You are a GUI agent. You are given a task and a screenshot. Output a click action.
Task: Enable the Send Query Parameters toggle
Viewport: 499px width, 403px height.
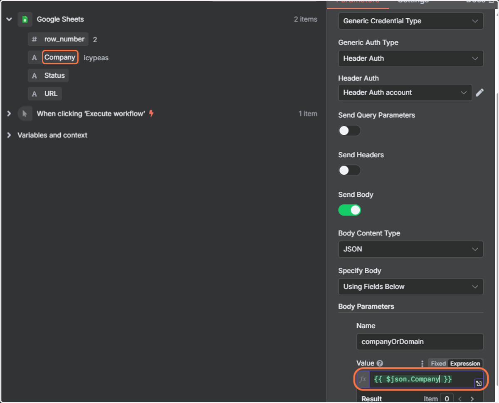pyautogui.click(x=349, y=131)
